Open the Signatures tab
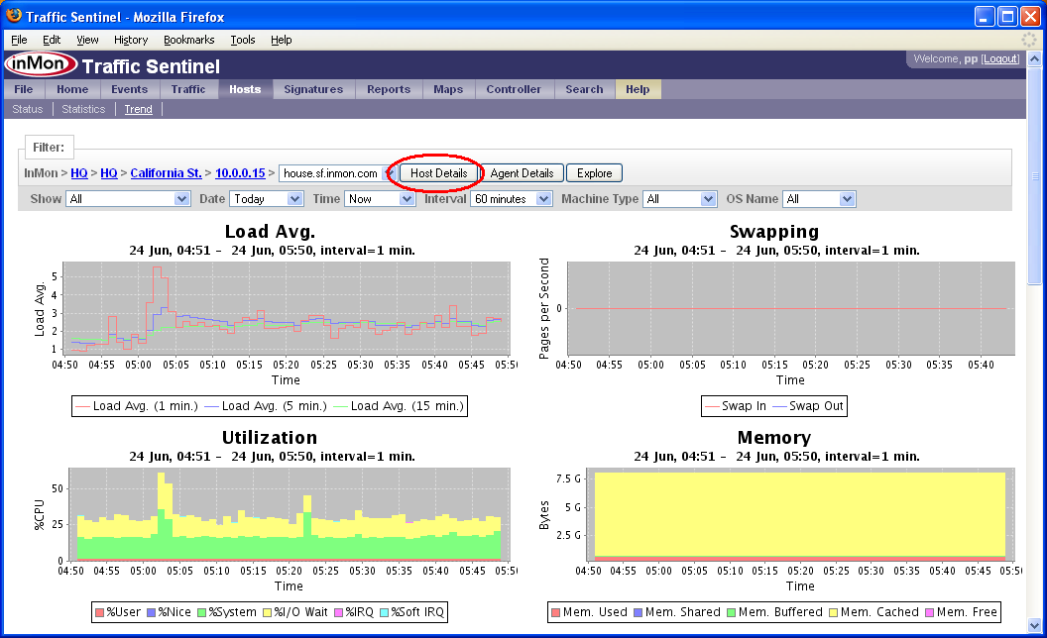This screenshot has width=1047, height=638. point(312,89)
